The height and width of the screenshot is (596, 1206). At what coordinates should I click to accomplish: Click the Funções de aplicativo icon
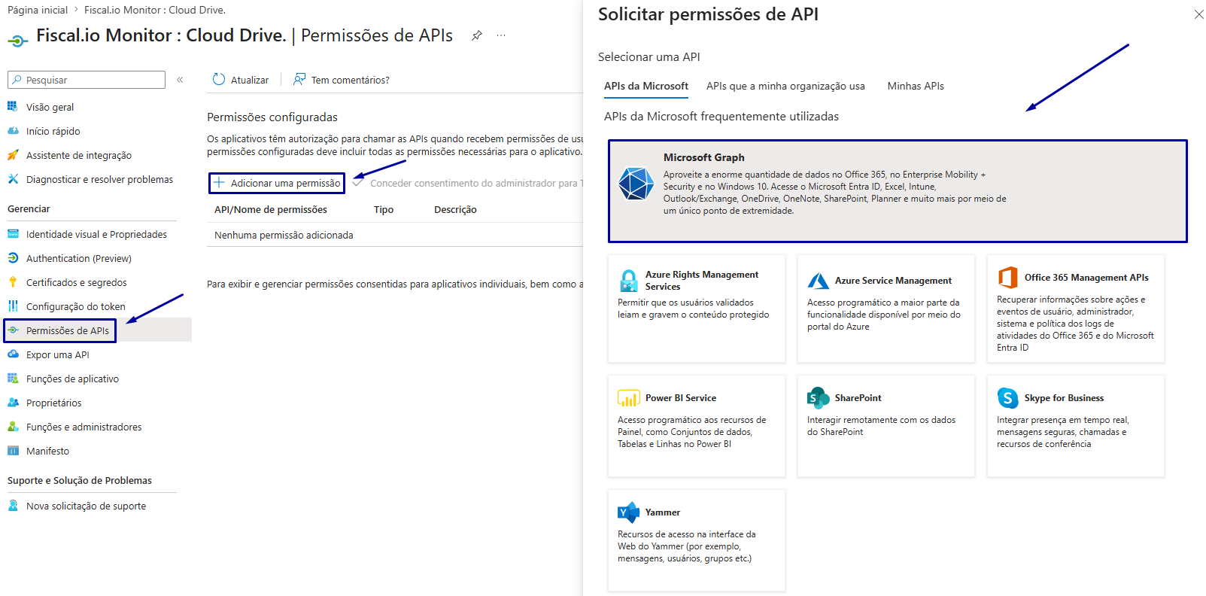(13, 379)
